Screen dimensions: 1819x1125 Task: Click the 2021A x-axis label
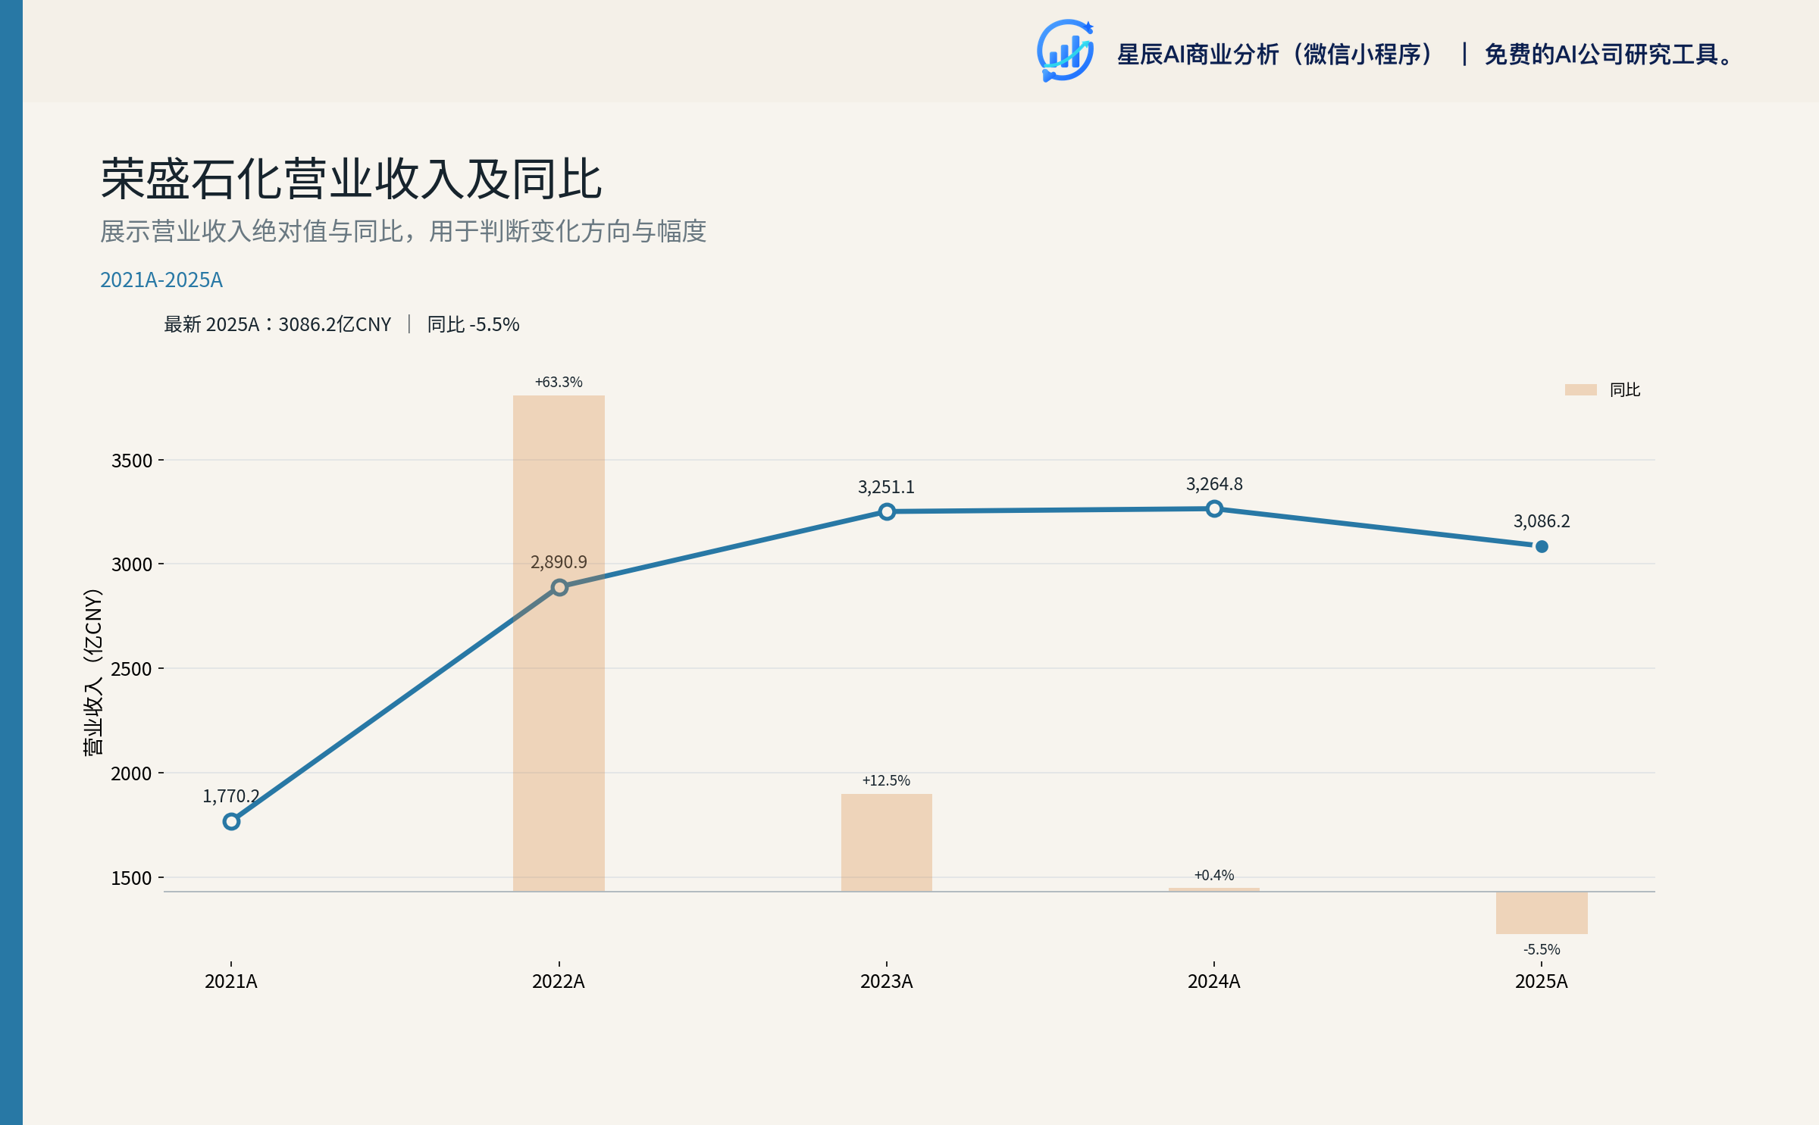coord(231,982)
